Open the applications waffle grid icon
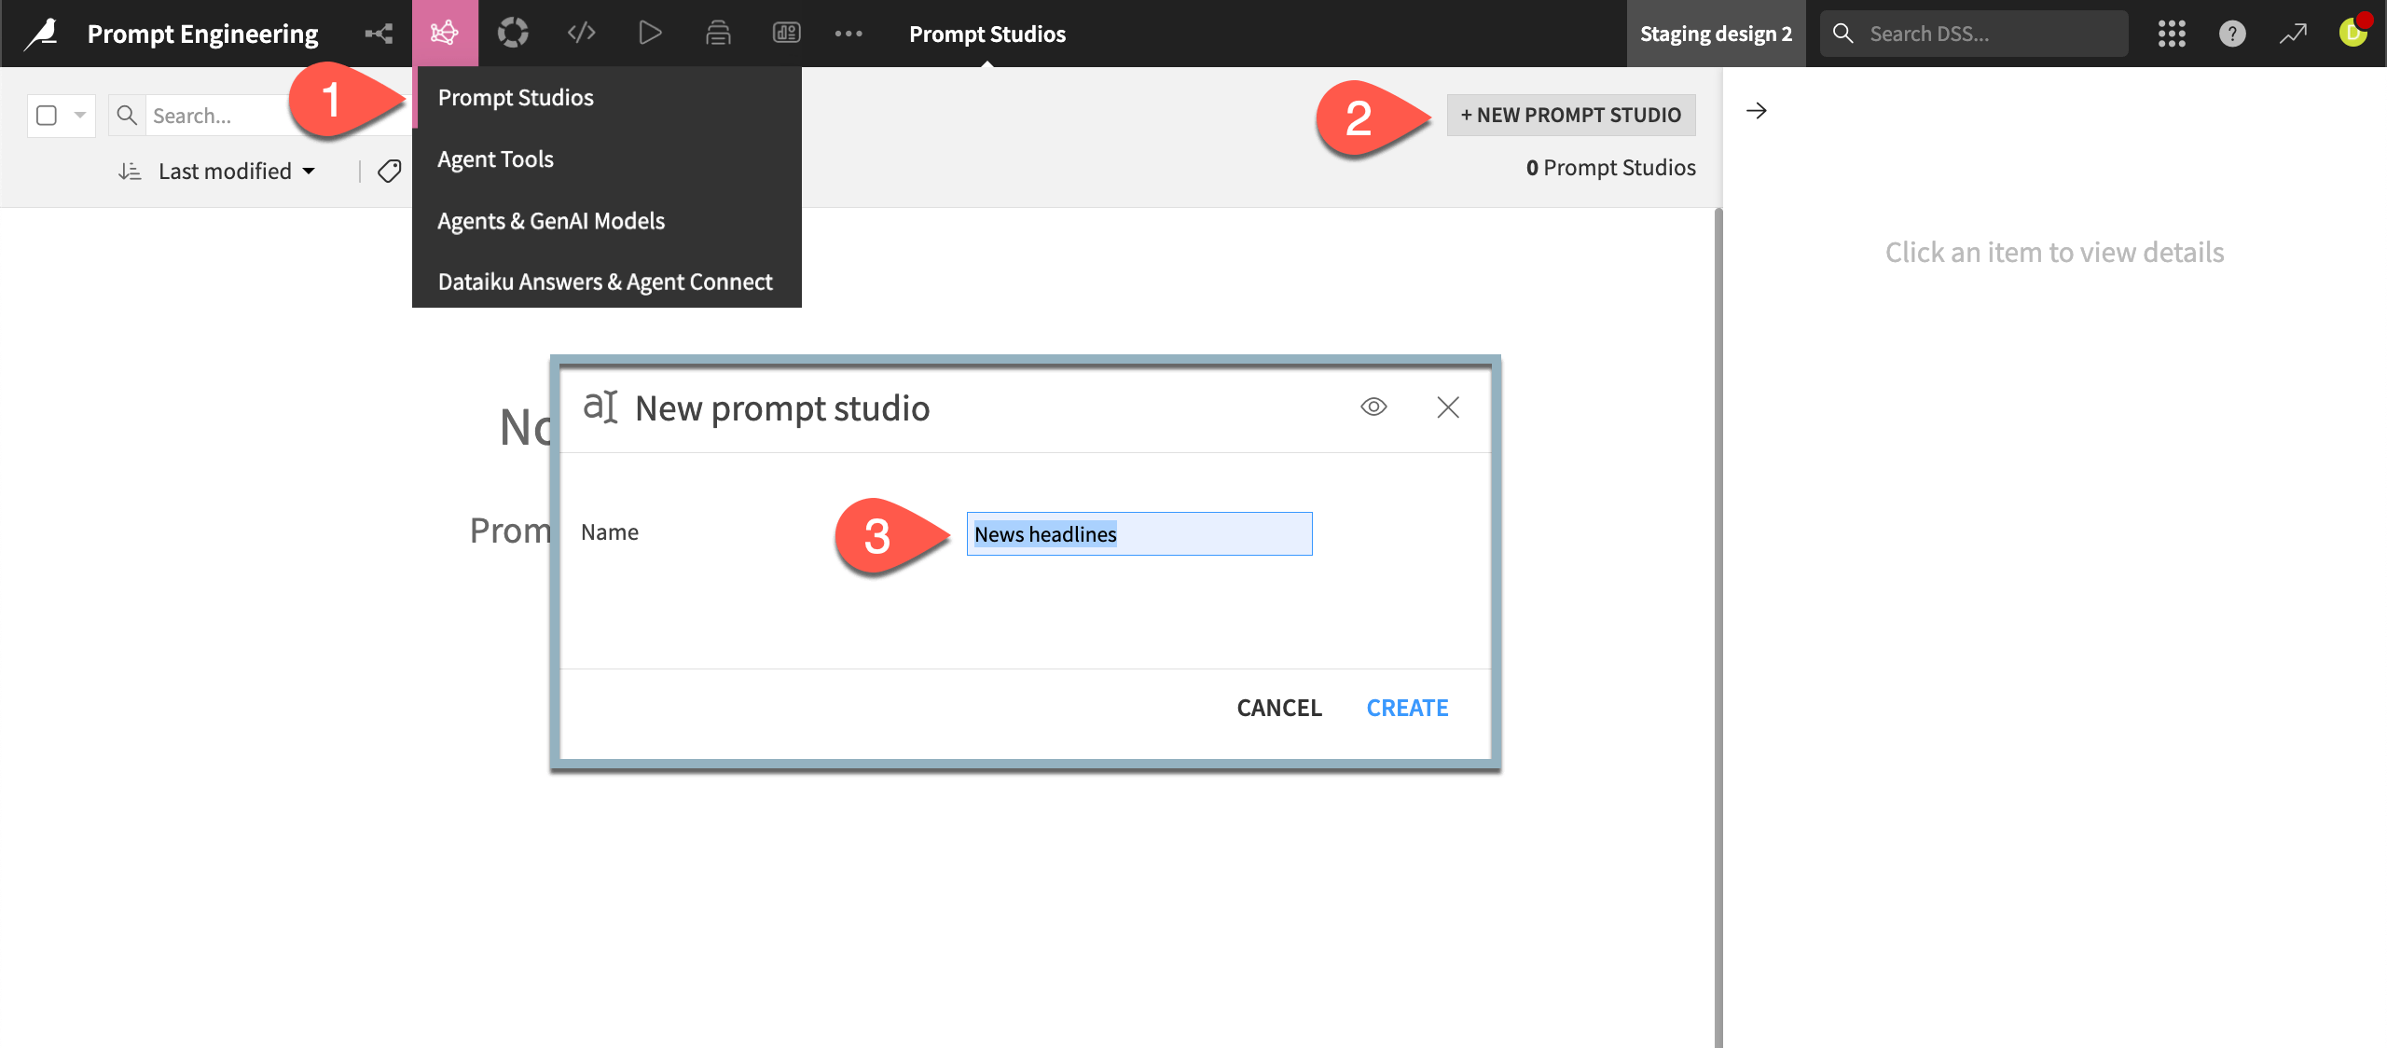 (x=2173, y=34)
